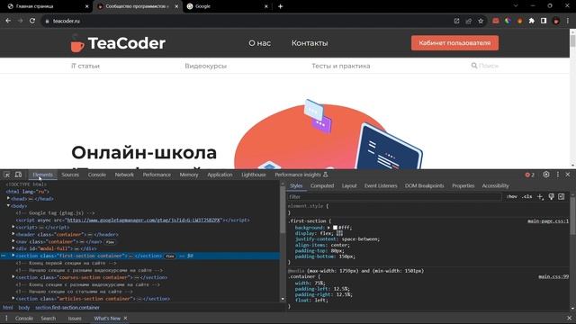576x324 pixels.
Task: Open the googletagmanager script URL link
Action: click(144, 220)
